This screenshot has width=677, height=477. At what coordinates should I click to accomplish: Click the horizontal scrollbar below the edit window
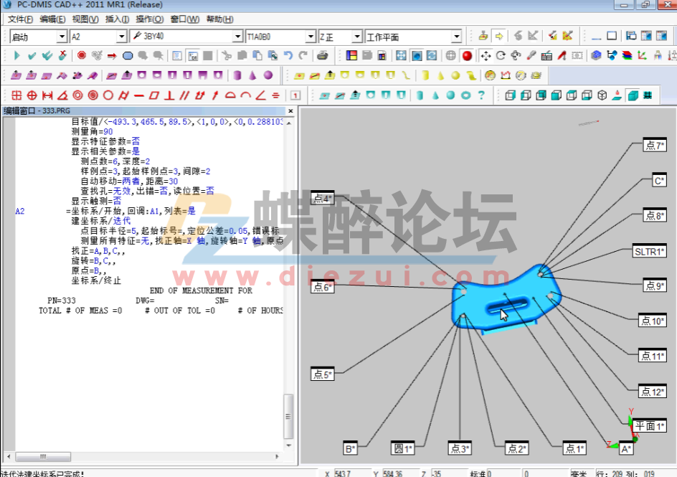[x=43, y=457]
